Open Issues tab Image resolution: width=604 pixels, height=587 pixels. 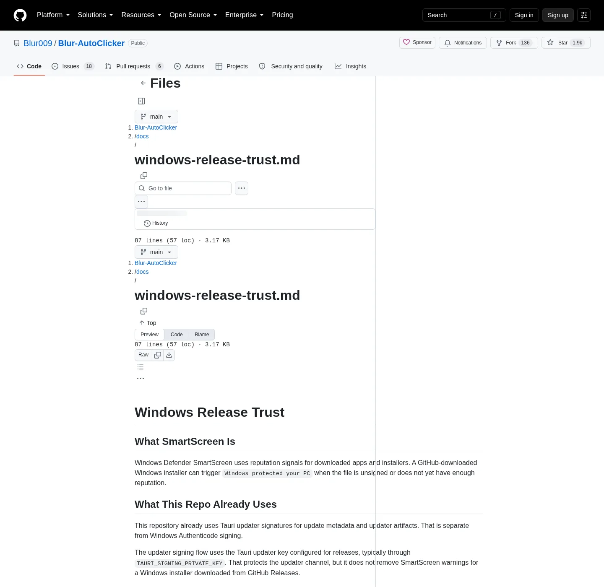pyautogui.click(x=73, y=66)
